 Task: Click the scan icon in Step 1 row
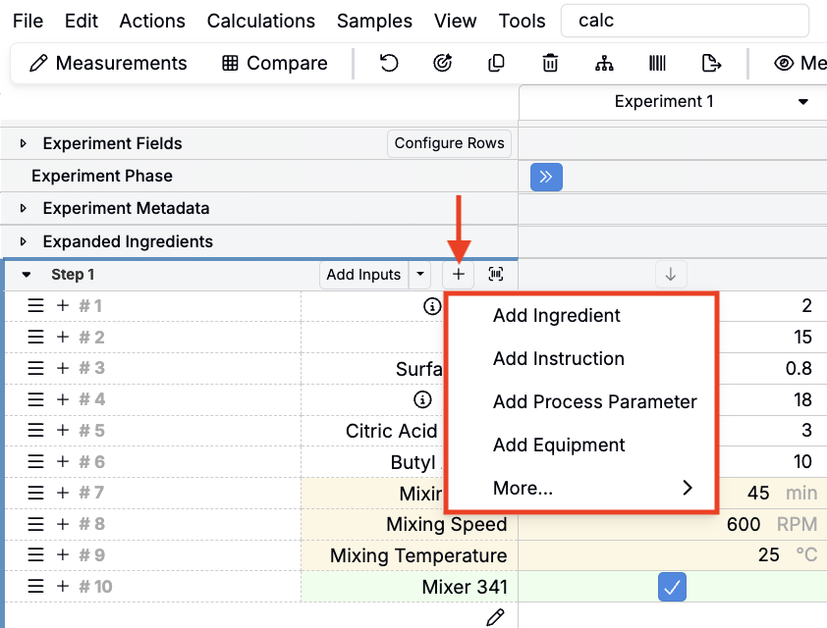coord(496,275)
